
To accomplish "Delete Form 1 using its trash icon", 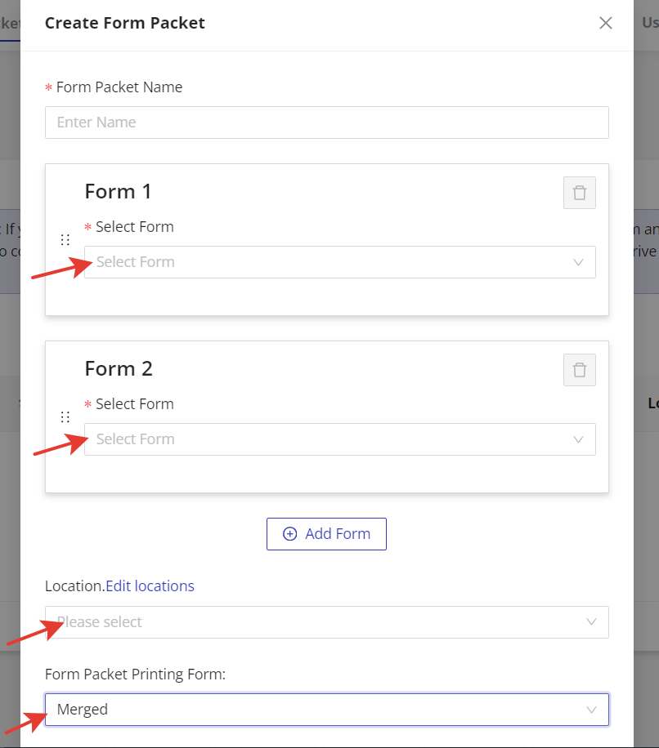I will click(580, 193).
